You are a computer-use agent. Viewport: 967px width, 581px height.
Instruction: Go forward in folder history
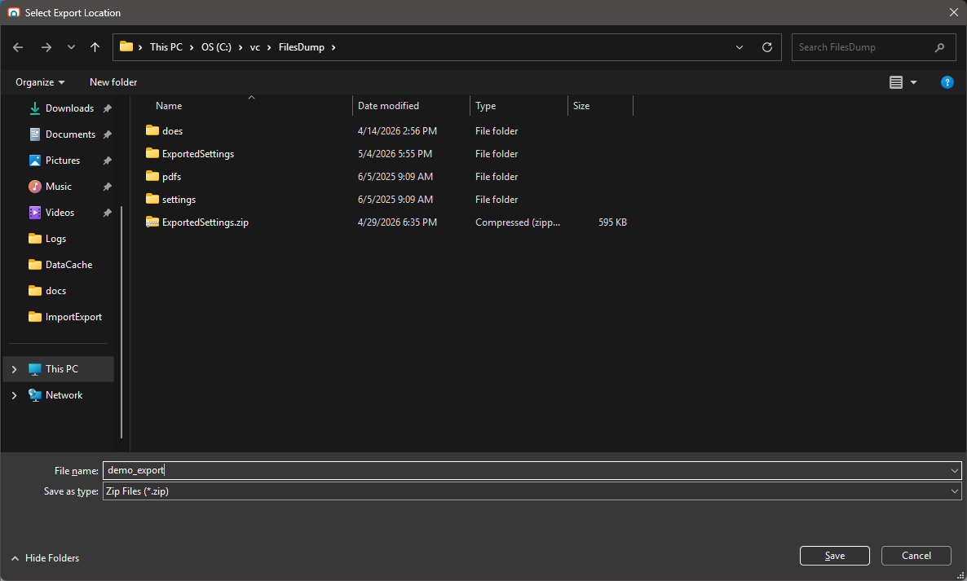pos(46,47)
